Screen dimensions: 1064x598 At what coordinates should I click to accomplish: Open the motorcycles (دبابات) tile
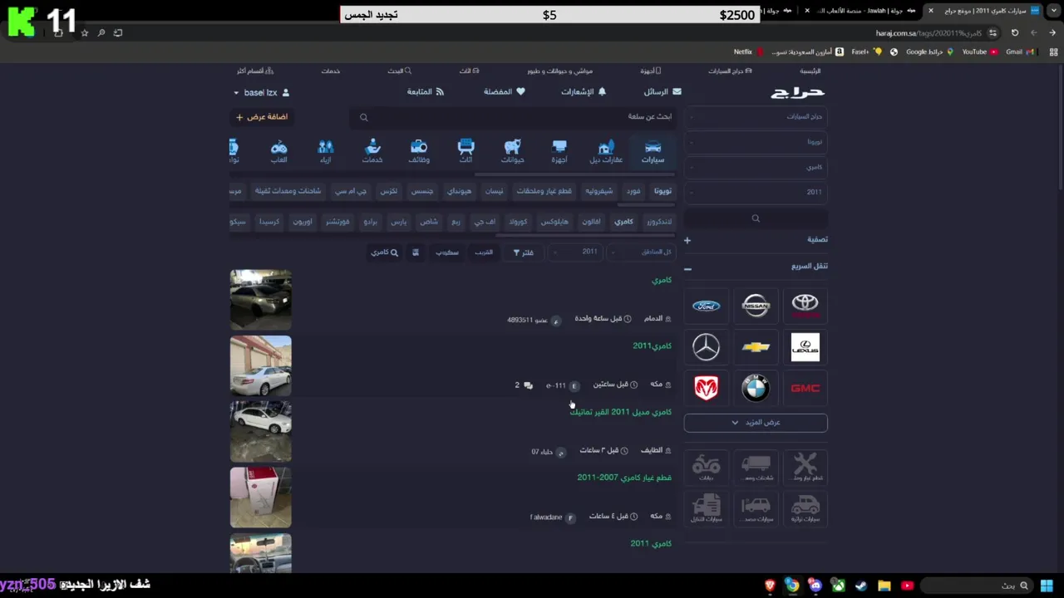pos(706,467)
